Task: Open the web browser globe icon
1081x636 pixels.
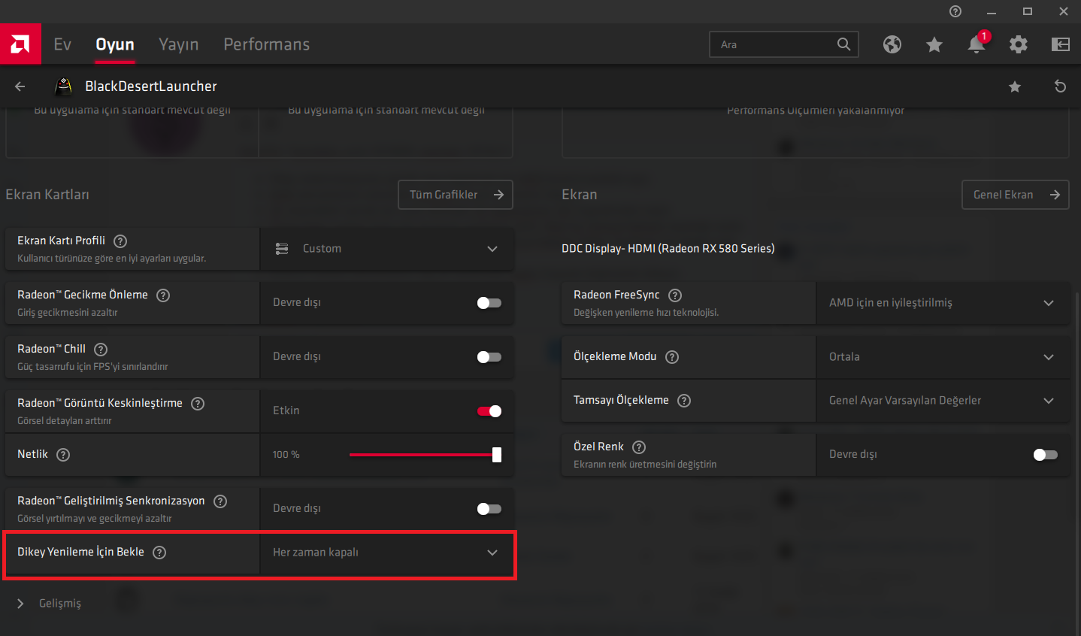Action: [892, 44]
